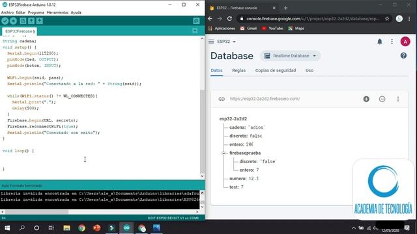Reload the Firebase console page
417x234 pixels.
pos(229,19)
